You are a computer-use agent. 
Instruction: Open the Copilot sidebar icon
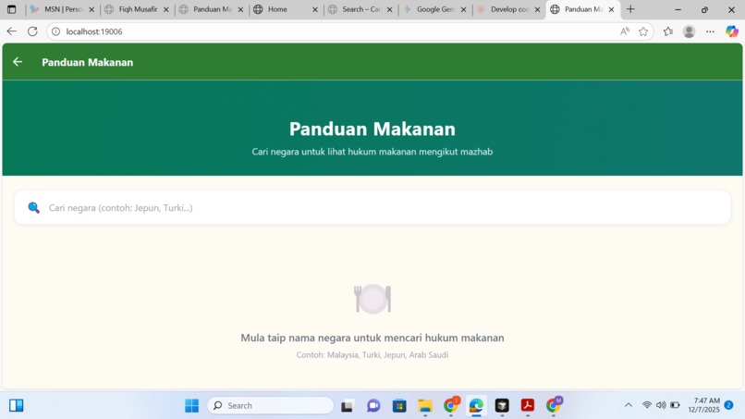click(x=732, y=31)
